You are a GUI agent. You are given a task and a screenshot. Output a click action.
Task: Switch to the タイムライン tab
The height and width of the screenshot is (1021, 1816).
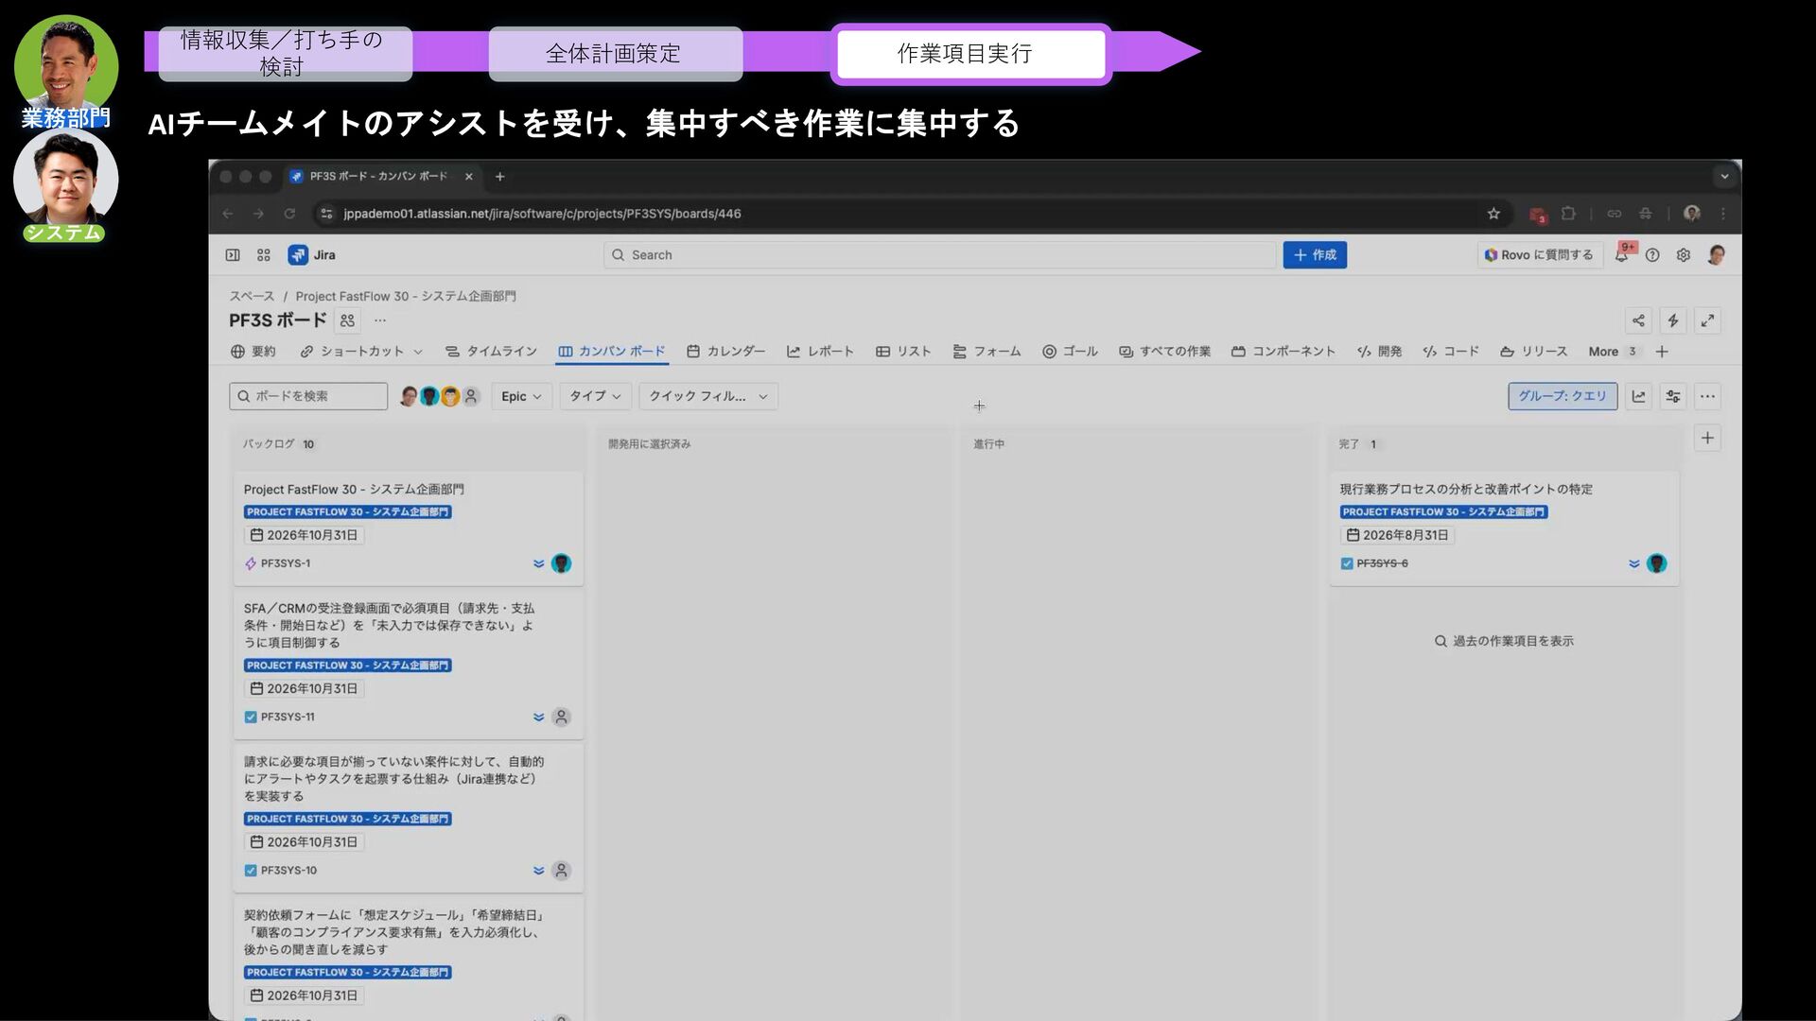(491, 352)
